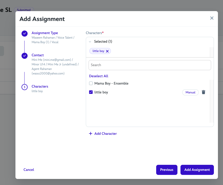Click the Submitted status badge

[x=24, y=10]
